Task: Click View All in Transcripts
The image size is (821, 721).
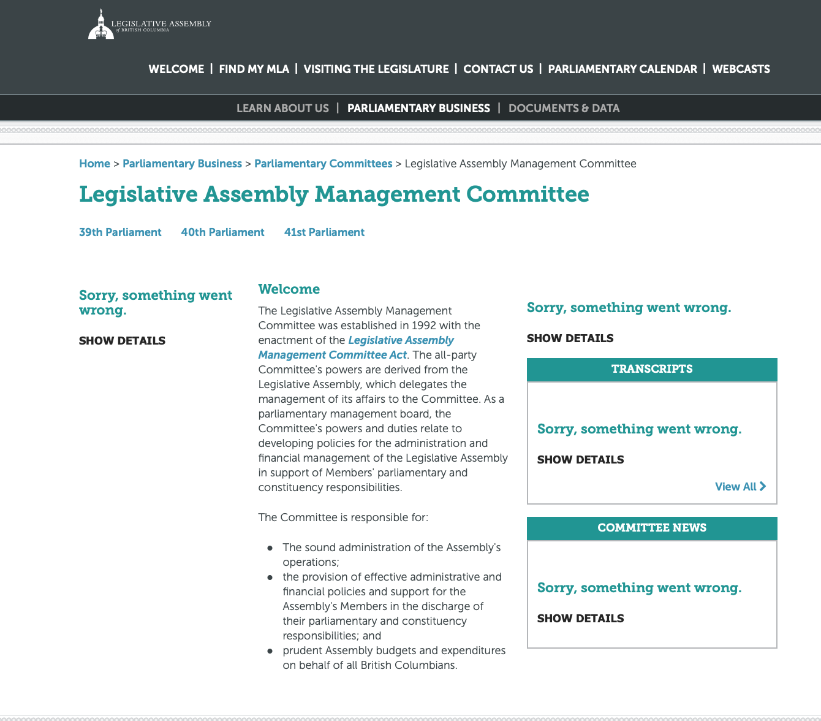Action: click(736, 486)
